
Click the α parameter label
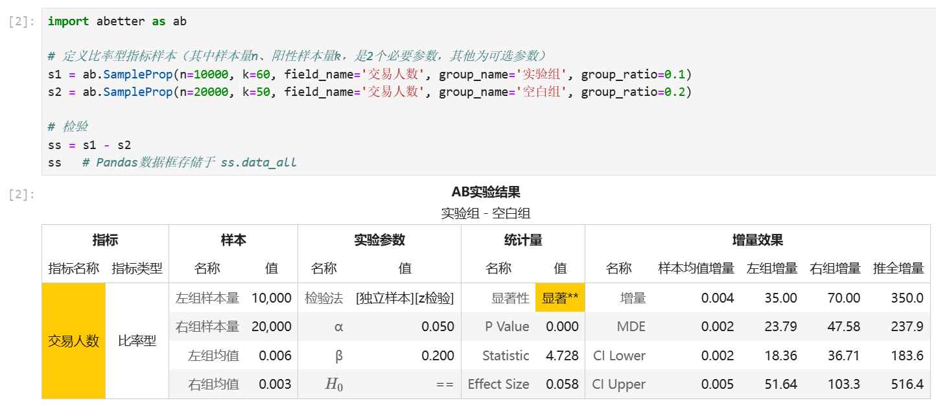[338, 327]
